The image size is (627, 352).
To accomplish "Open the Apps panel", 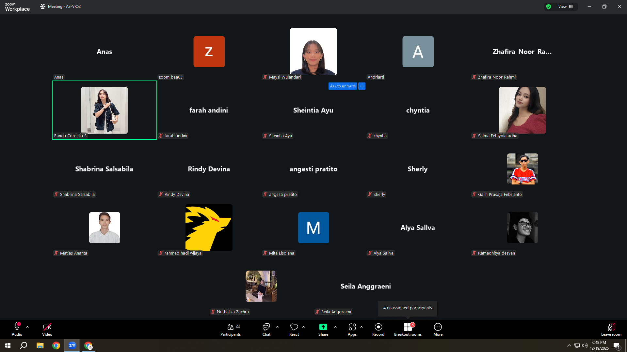I will pos(352,329).
